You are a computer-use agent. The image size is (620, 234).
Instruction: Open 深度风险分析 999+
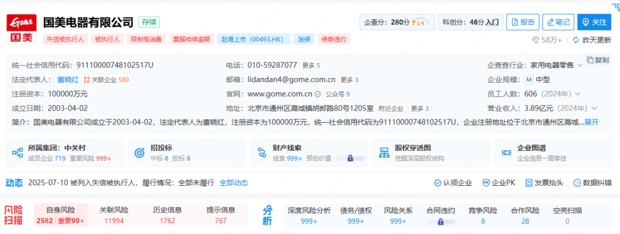coord(309,216)
